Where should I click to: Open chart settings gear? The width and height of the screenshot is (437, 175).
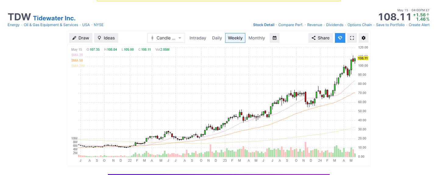click(363, 38)
